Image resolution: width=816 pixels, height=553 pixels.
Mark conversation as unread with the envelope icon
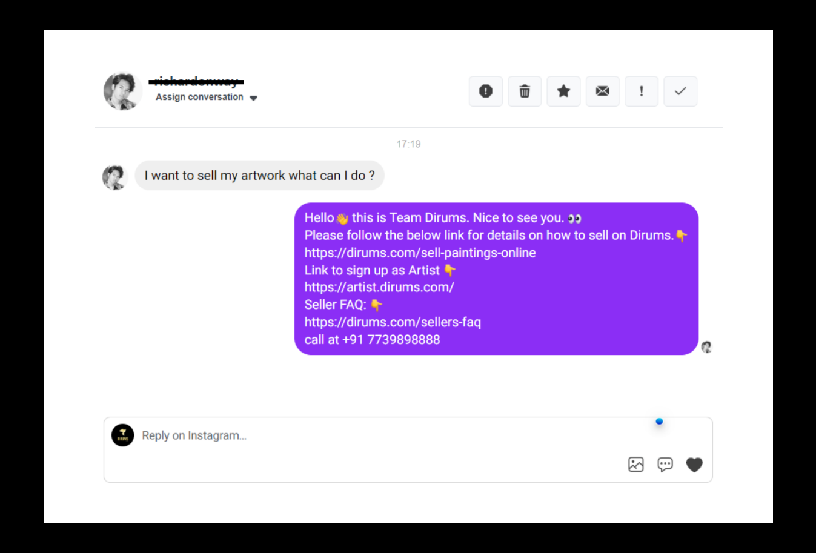602,91
